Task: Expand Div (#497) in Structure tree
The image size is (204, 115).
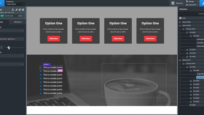Action: (191, 95)
